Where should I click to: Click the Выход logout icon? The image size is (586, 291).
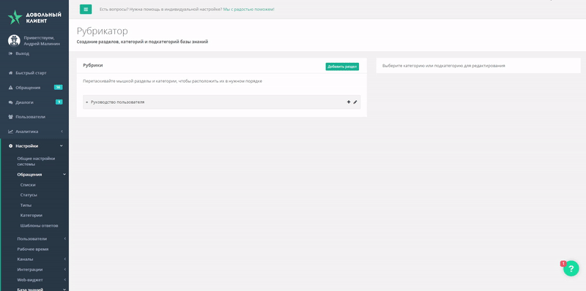11,53
